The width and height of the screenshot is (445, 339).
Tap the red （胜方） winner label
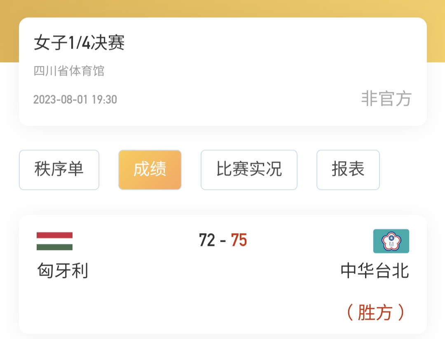(x=375, y=313)
